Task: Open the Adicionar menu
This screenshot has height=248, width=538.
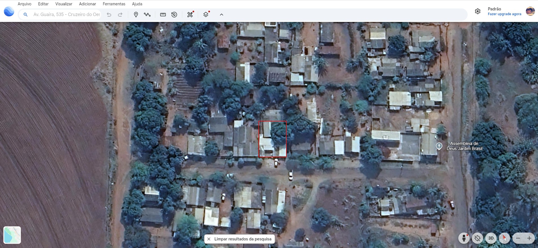Action: pyautogui.click(x=88, y=4)
